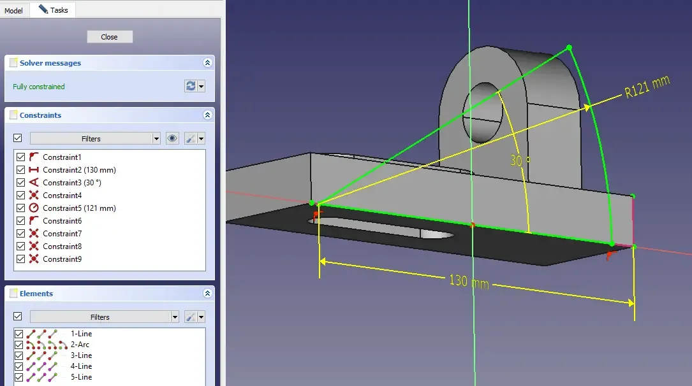Click the Constraints panel header icon
This screenshot has width=692, height=386.
point(13,115)
